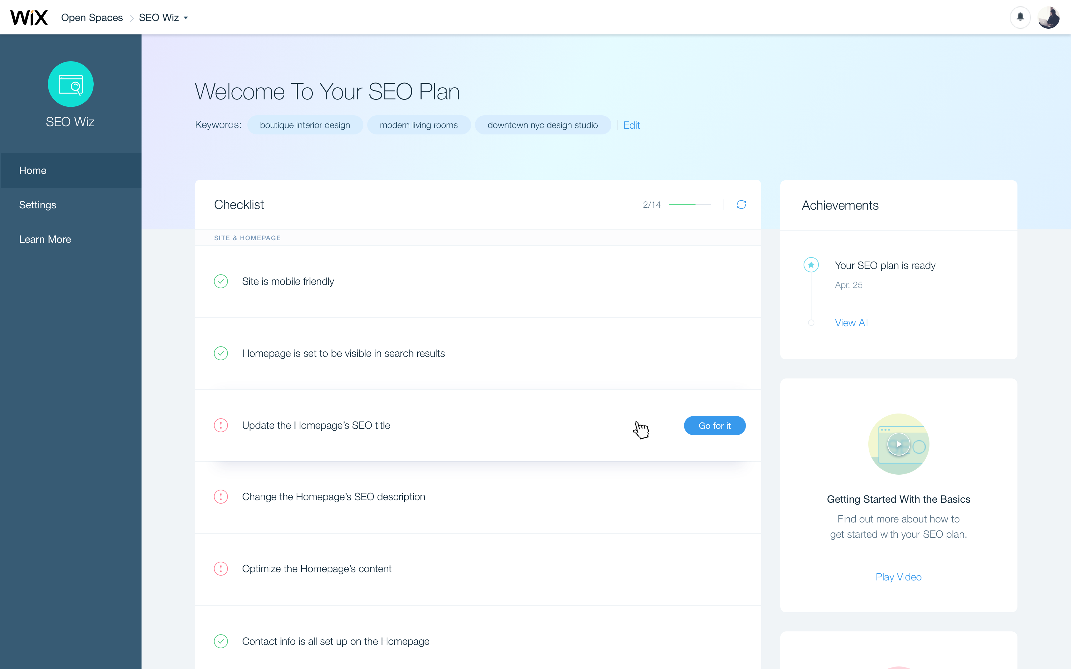Open the notifications bell
The width and height of the screenshot is (1071, 669).
(1020, 17)
